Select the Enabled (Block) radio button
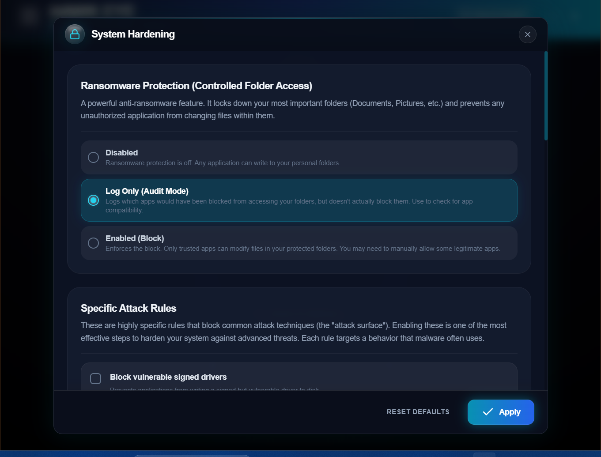The image size is (601, 457). pyautogui.click(x=93, y=243)
